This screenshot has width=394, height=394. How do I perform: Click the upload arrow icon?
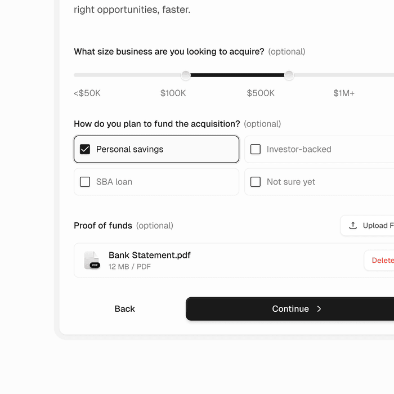353,226
